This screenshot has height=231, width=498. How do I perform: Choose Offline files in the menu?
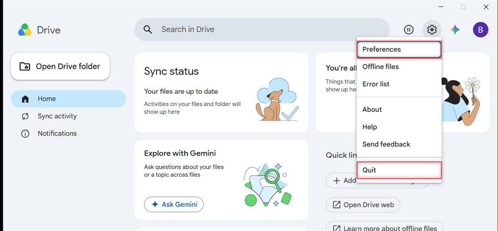pos(399,66)
